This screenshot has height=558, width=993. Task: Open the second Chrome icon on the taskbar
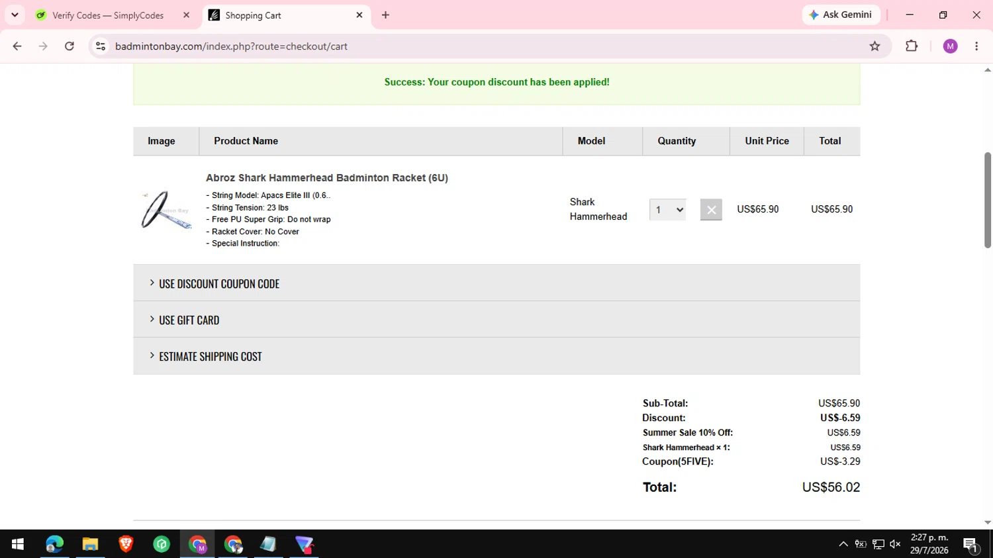(x=233, y=544)
